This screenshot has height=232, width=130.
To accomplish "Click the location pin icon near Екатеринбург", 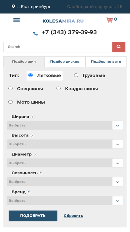I will tap(14, 6).
